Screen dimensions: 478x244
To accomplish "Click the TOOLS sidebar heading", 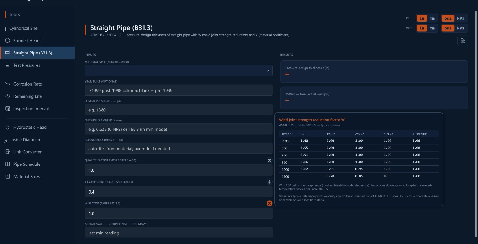I will click(x=14, y=15).
